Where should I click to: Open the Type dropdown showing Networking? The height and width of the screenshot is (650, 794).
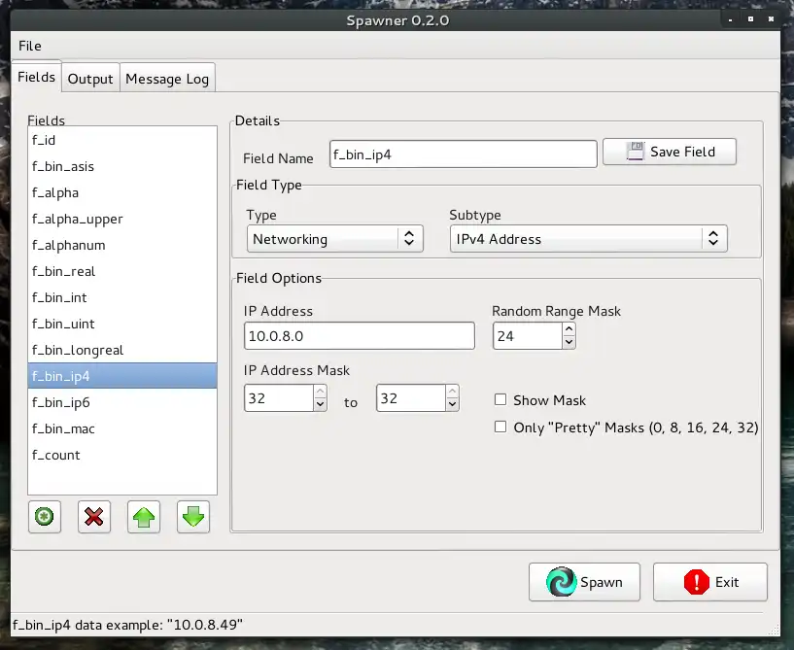pyautogui.click(x=334, y=239)
